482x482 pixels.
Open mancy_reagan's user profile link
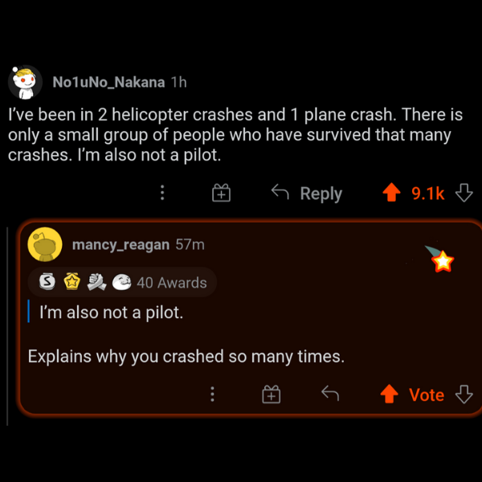point(120,243)
